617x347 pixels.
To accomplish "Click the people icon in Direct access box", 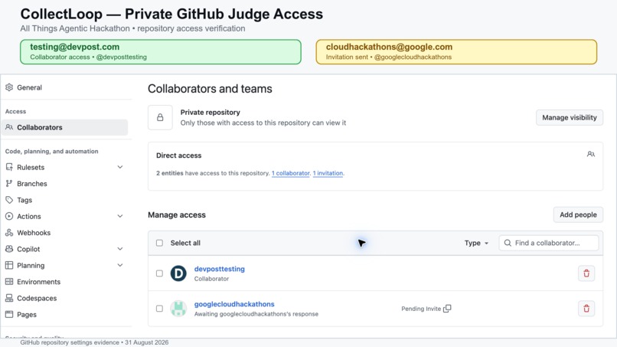I will (x=591, y=154).
